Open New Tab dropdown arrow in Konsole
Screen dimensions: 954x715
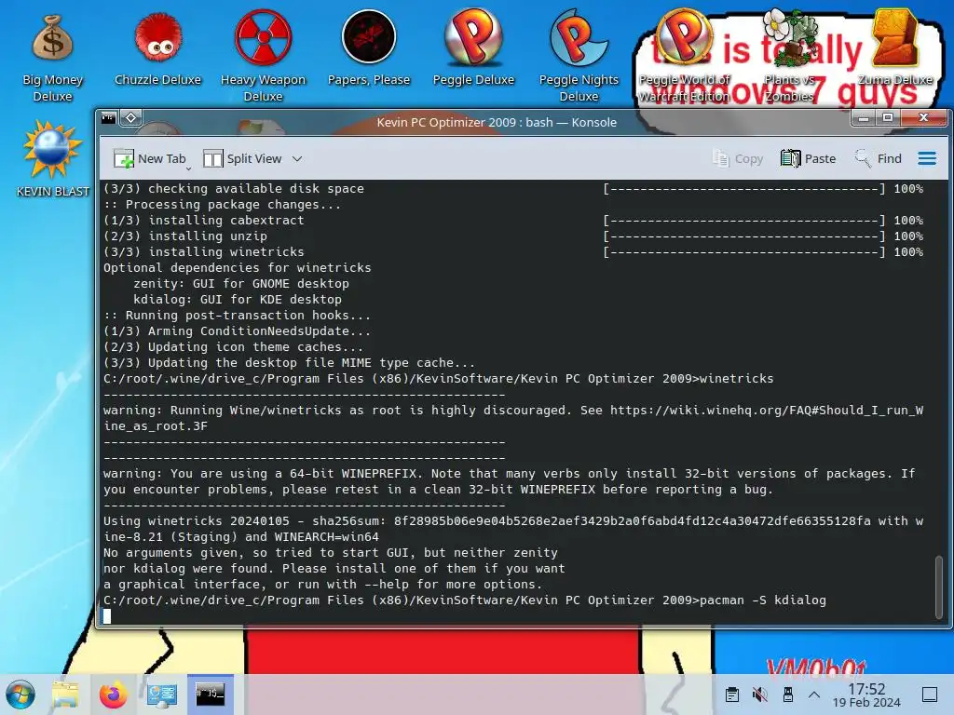point(188,168)
